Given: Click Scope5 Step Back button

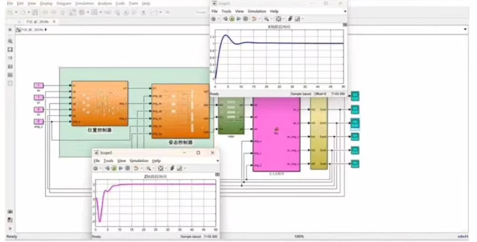Looking at the screenshot, I should point(107,168).
